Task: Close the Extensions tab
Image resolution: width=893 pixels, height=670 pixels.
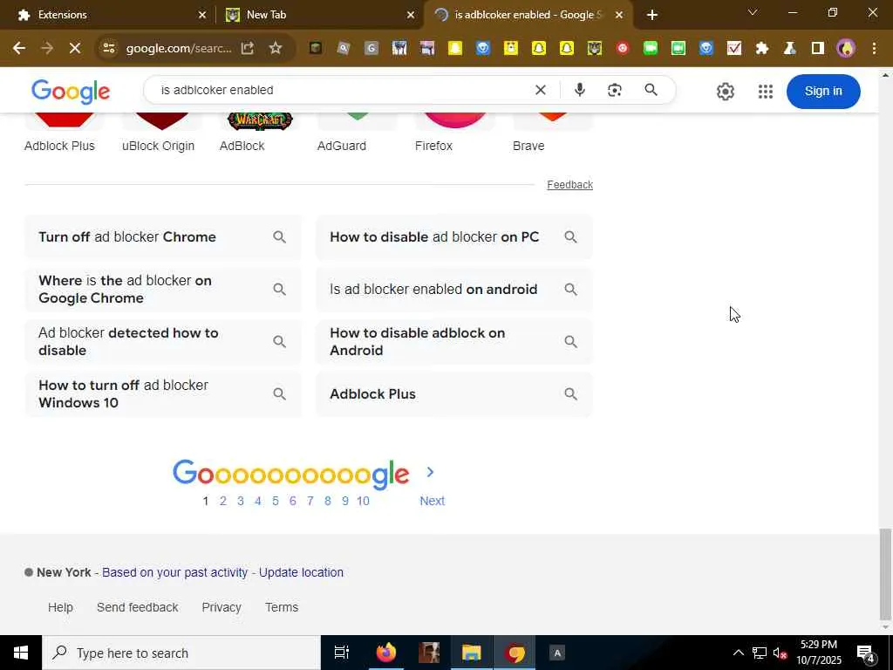Action: [x=202, y=15]
